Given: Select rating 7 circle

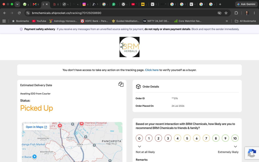Looking at the screenshot, I should click(206, 138).
